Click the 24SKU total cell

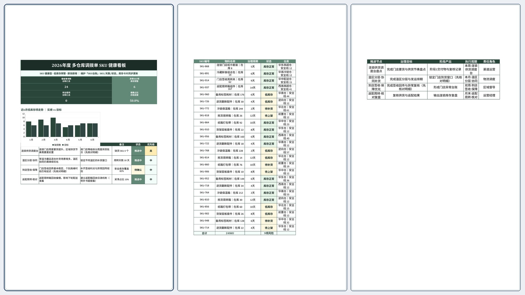[x=230, y=233]
